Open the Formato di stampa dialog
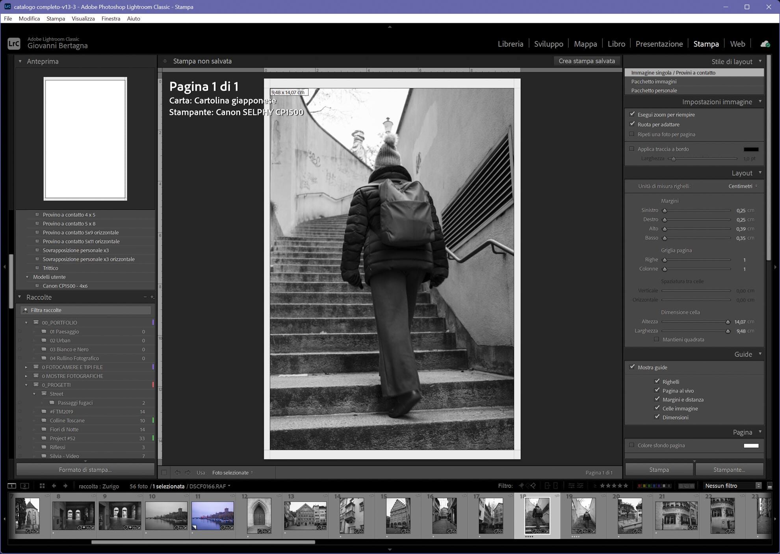 pyautogui.click(x=85, y=469)
